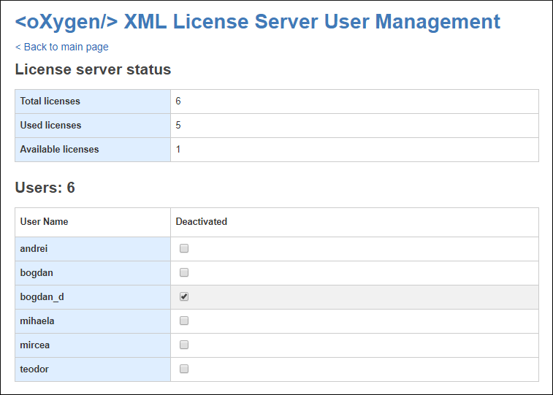Select the bogdan_d user name cell
553x395 pixels.
[42, 296]
